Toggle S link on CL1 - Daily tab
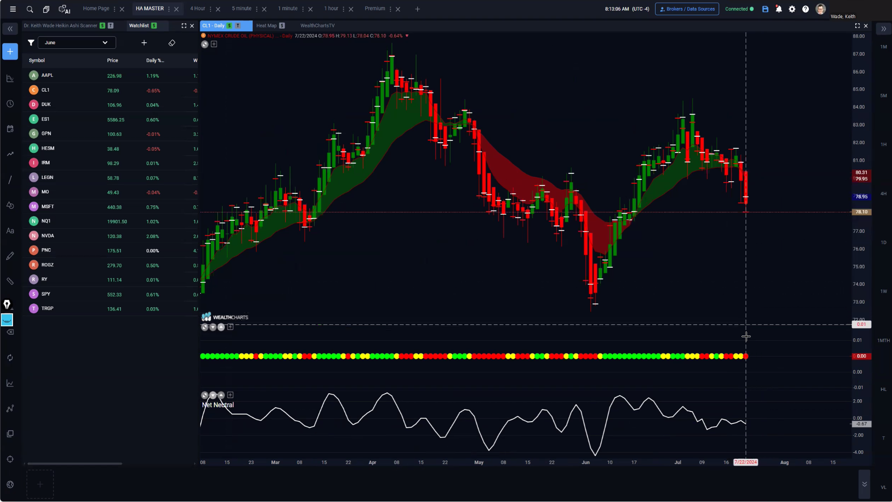 coord(229,26)
